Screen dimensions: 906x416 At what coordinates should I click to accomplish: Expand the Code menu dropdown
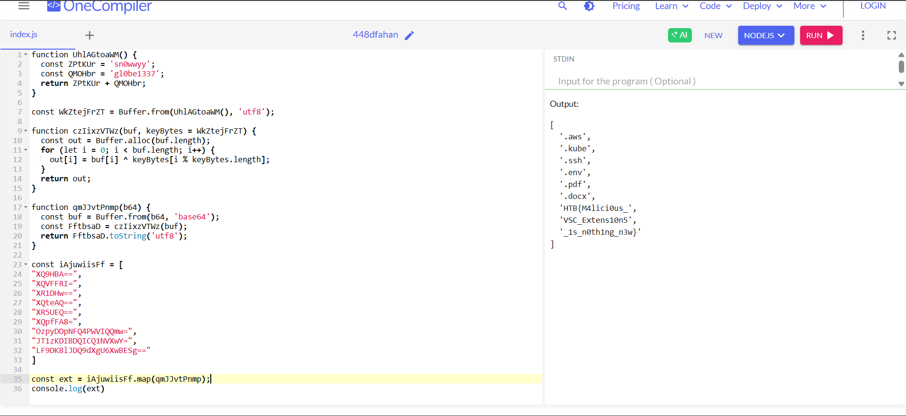(715, 6)
